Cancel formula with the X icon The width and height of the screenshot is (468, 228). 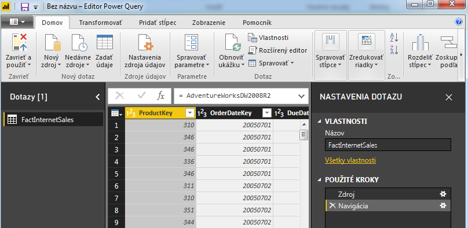[x=120, y=95]
